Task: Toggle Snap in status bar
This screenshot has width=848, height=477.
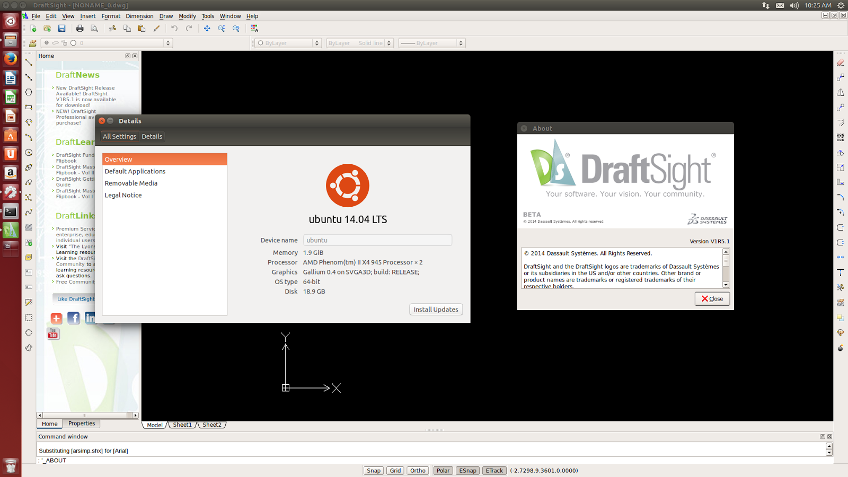Action: point(374,471)
